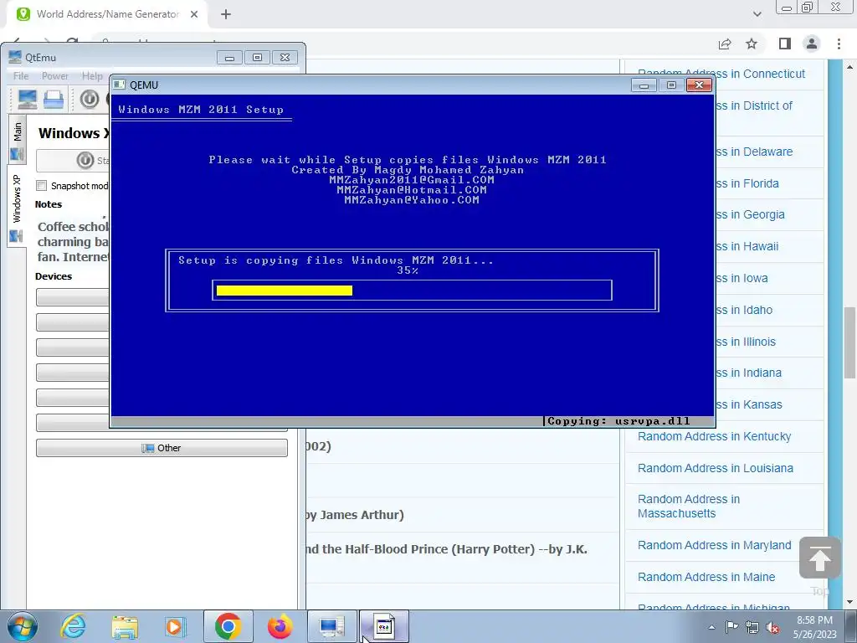Click the new virtual machine computer icon in QtEmu toolbar
Screen dimensions: 857x643
click(x=28, y=99)
